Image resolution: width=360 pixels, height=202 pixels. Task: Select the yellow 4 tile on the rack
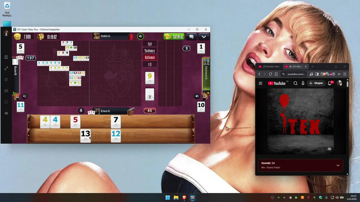coord(45,121)
